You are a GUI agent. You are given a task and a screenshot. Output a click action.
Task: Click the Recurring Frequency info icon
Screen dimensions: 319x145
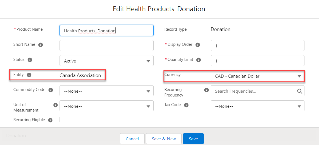(x=206, y=90)
